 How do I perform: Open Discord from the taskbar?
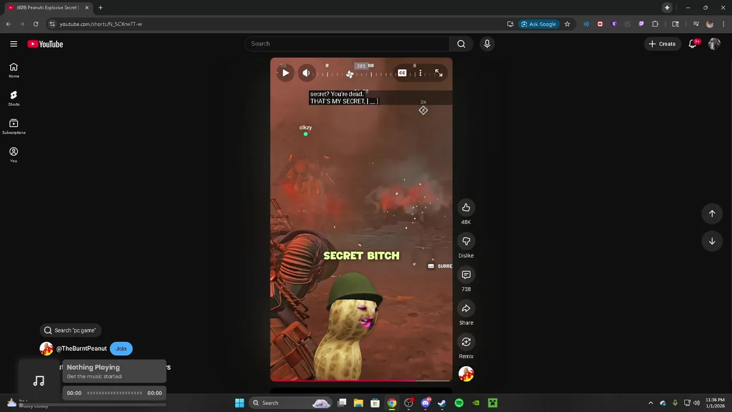(x=425, y=403)
